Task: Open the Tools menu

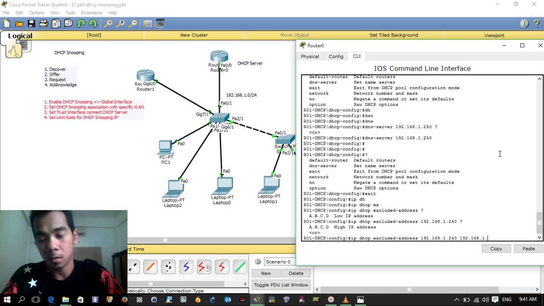Action: point(70,13)
